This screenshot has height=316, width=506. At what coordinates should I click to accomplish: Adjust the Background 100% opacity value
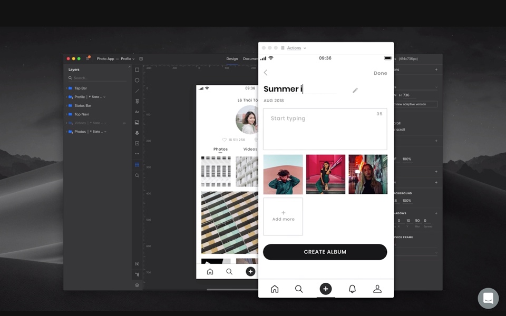tap(407, 201)
